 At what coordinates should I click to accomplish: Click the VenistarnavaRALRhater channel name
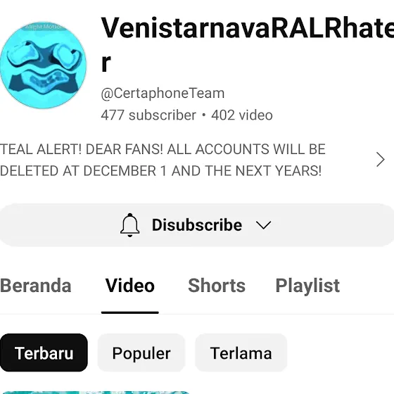tap(247, 44)
